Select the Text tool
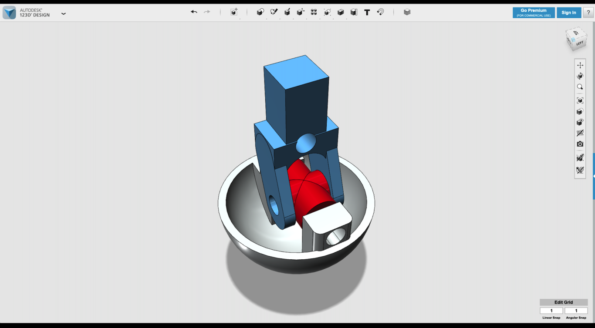Image resolution: width=595 pixels, height=328 pixels. (367, 12)
